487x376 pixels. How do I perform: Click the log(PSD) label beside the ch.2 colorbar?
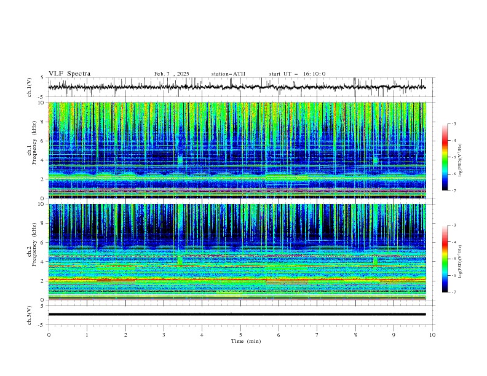point(461,262)
